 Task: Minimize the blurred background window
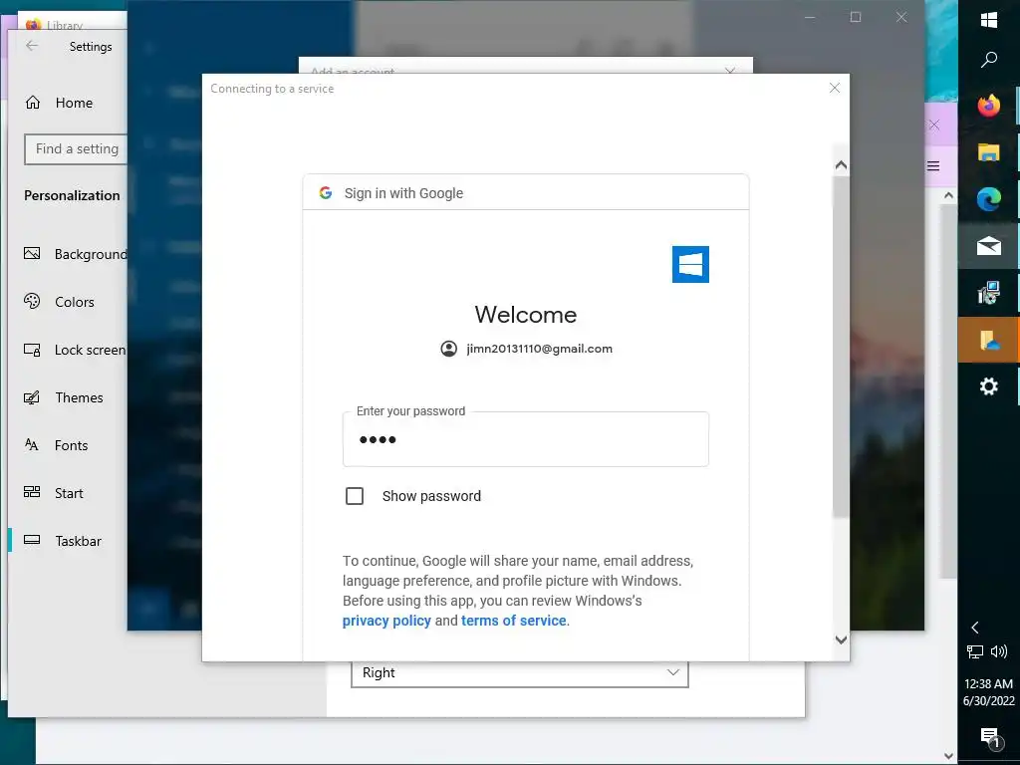coord(810,17)
